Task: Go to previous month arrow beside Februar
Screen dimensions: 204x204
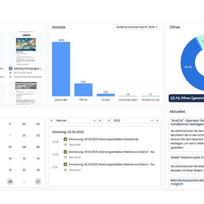Action: [x=52, y=121]
